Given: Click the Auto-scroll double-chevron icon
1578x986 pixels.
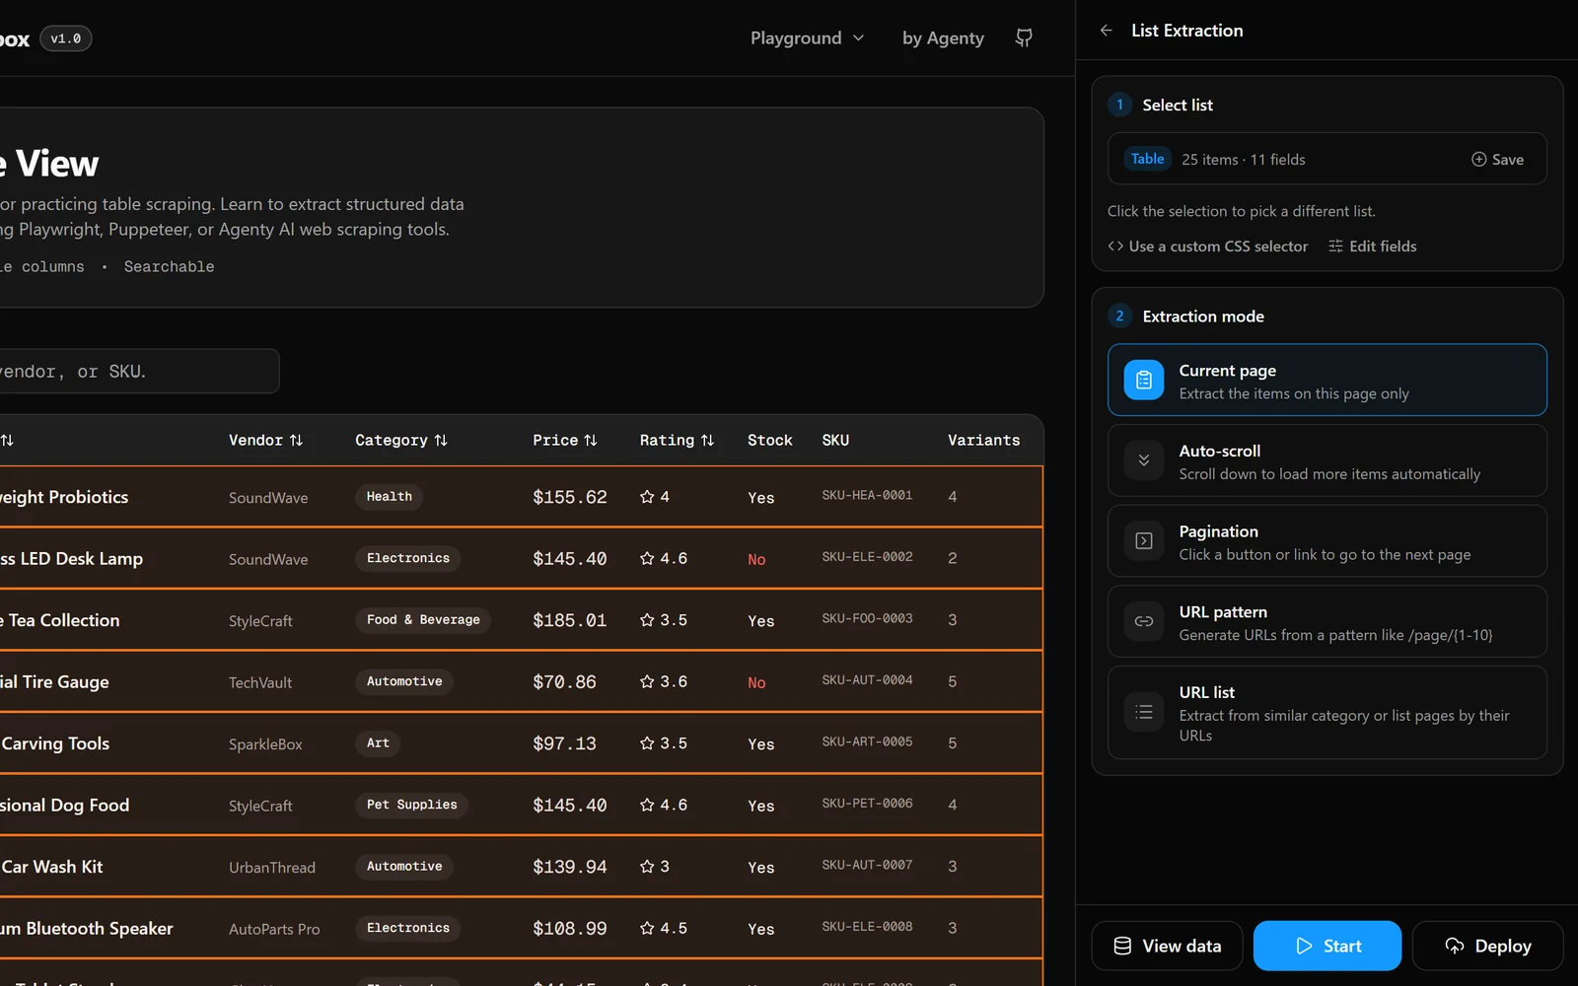Looking at the screenshot, I should click(1144, 460).
